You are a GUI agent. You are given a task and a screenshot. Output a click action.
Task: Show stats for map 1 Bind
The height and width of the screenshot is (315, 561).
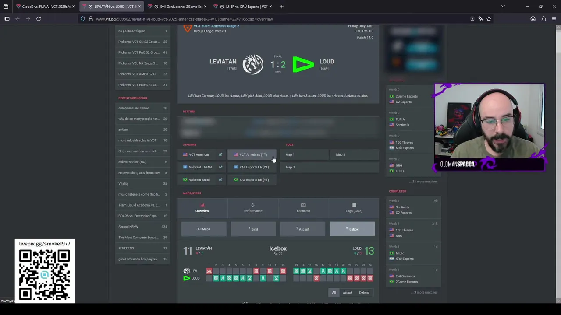click(x=253, y=229)
